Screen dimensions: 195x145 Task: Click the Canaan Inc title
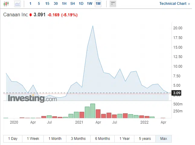15,15
